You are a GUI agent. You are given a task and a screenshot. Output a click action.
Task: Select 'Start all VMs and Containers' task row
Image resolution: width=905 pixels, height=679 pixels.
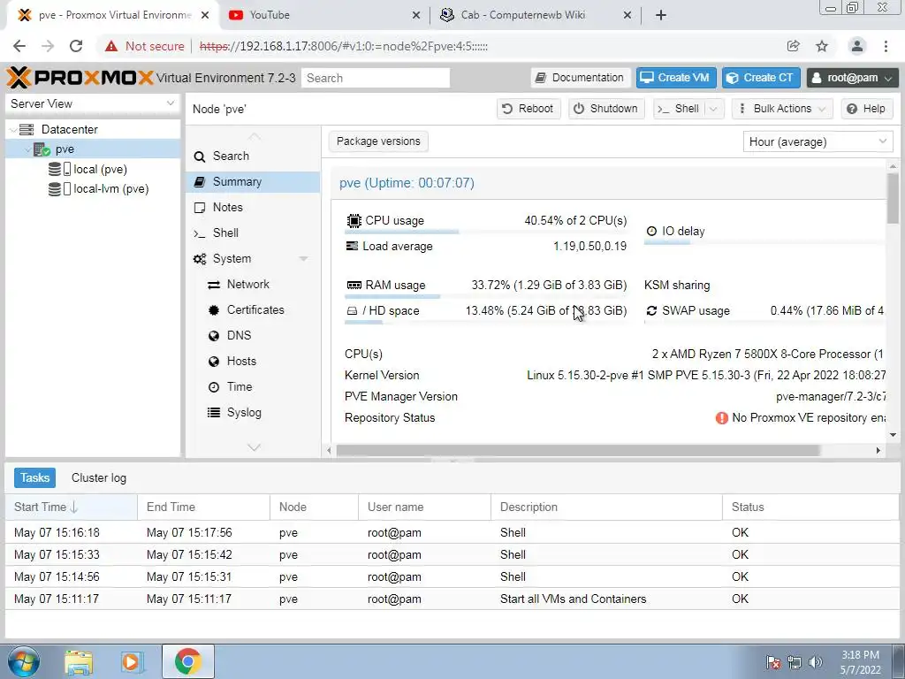452,599
